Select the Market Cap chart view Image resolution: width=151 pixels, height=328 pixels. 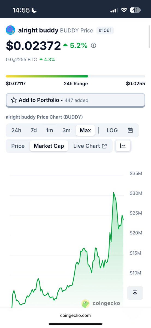pyautogui.click(x=49, y=146)
